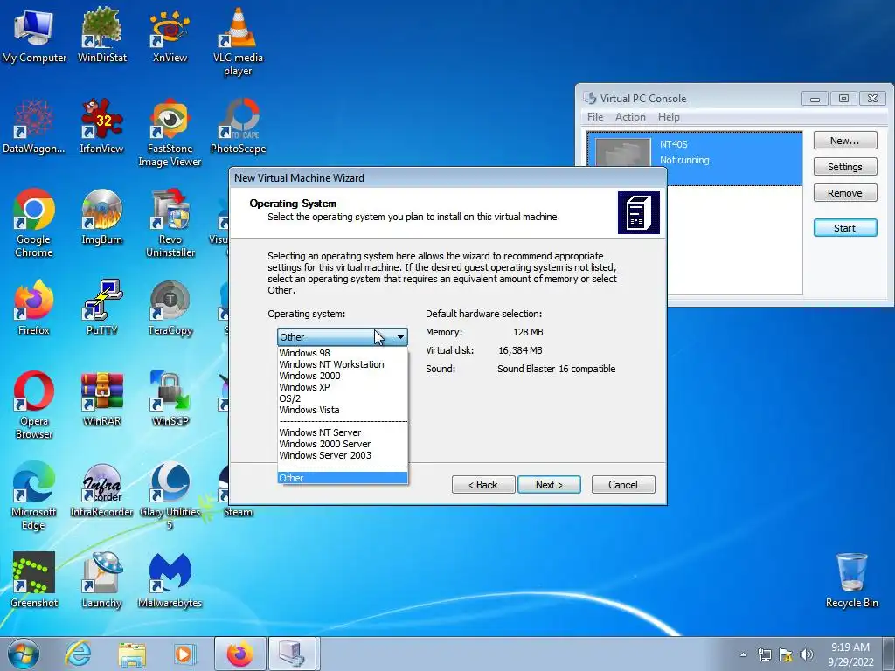
Task: Click the network tray icon
Action: point(764,654)
